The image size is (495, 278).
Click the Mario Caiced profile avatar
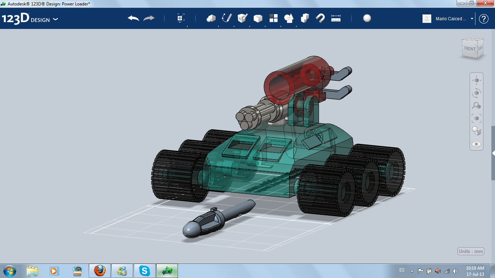click(x=427, y=19)
